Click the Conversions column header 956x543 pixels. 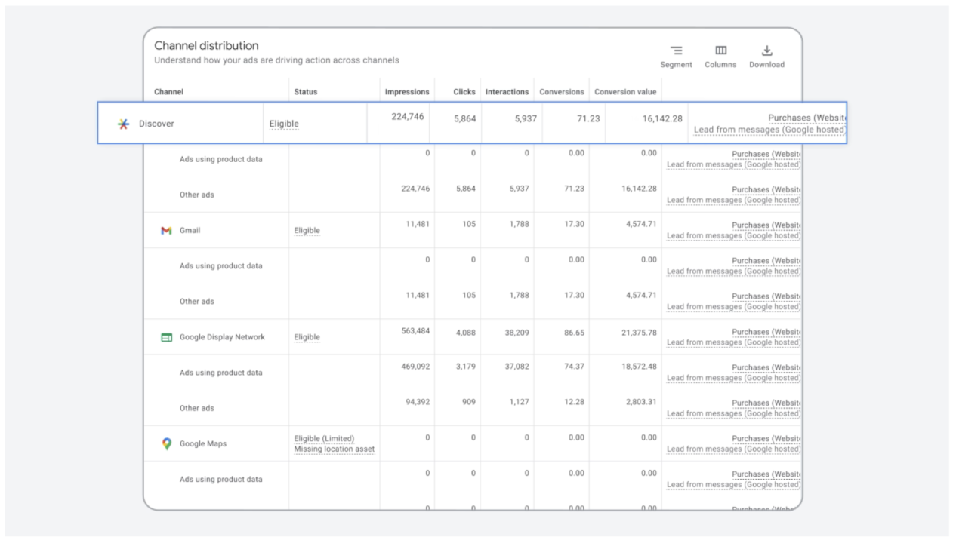point(562,90)
